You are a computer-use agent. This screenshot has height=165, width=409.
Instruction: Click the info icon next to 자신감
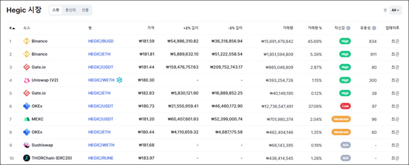tap(348, 28)
